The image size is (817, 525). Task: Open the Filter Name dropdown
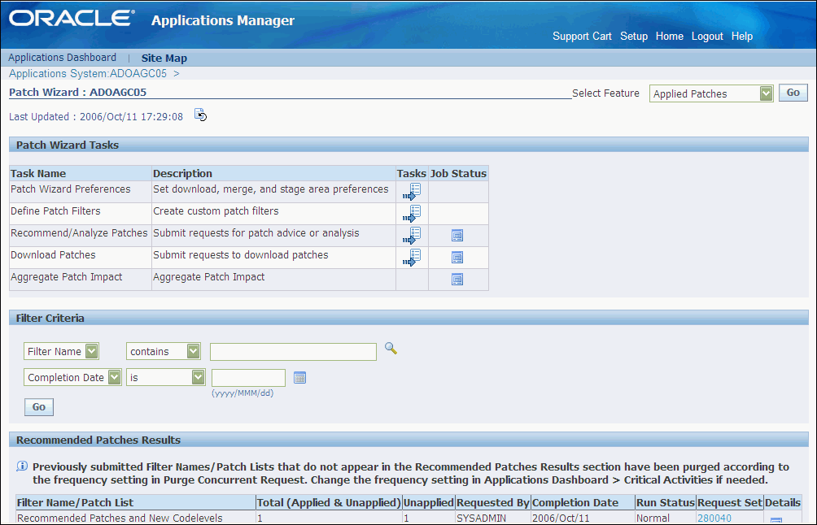click(61, 351)
